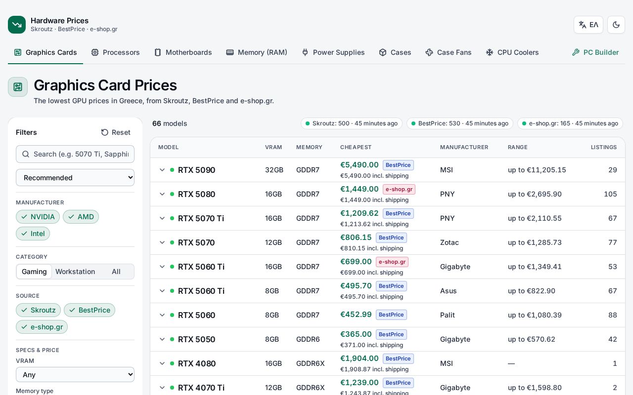The height and width of the screenshot is (395, 633).
Task: Click the search magnifier icon
Action: point(26,154)
